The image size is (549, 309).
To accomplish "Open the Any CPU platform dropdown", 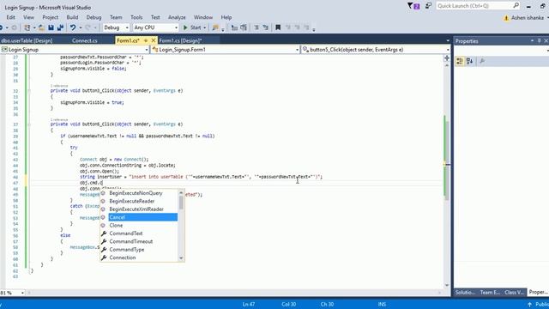I will pyautogui.click(x=176, y=27).
